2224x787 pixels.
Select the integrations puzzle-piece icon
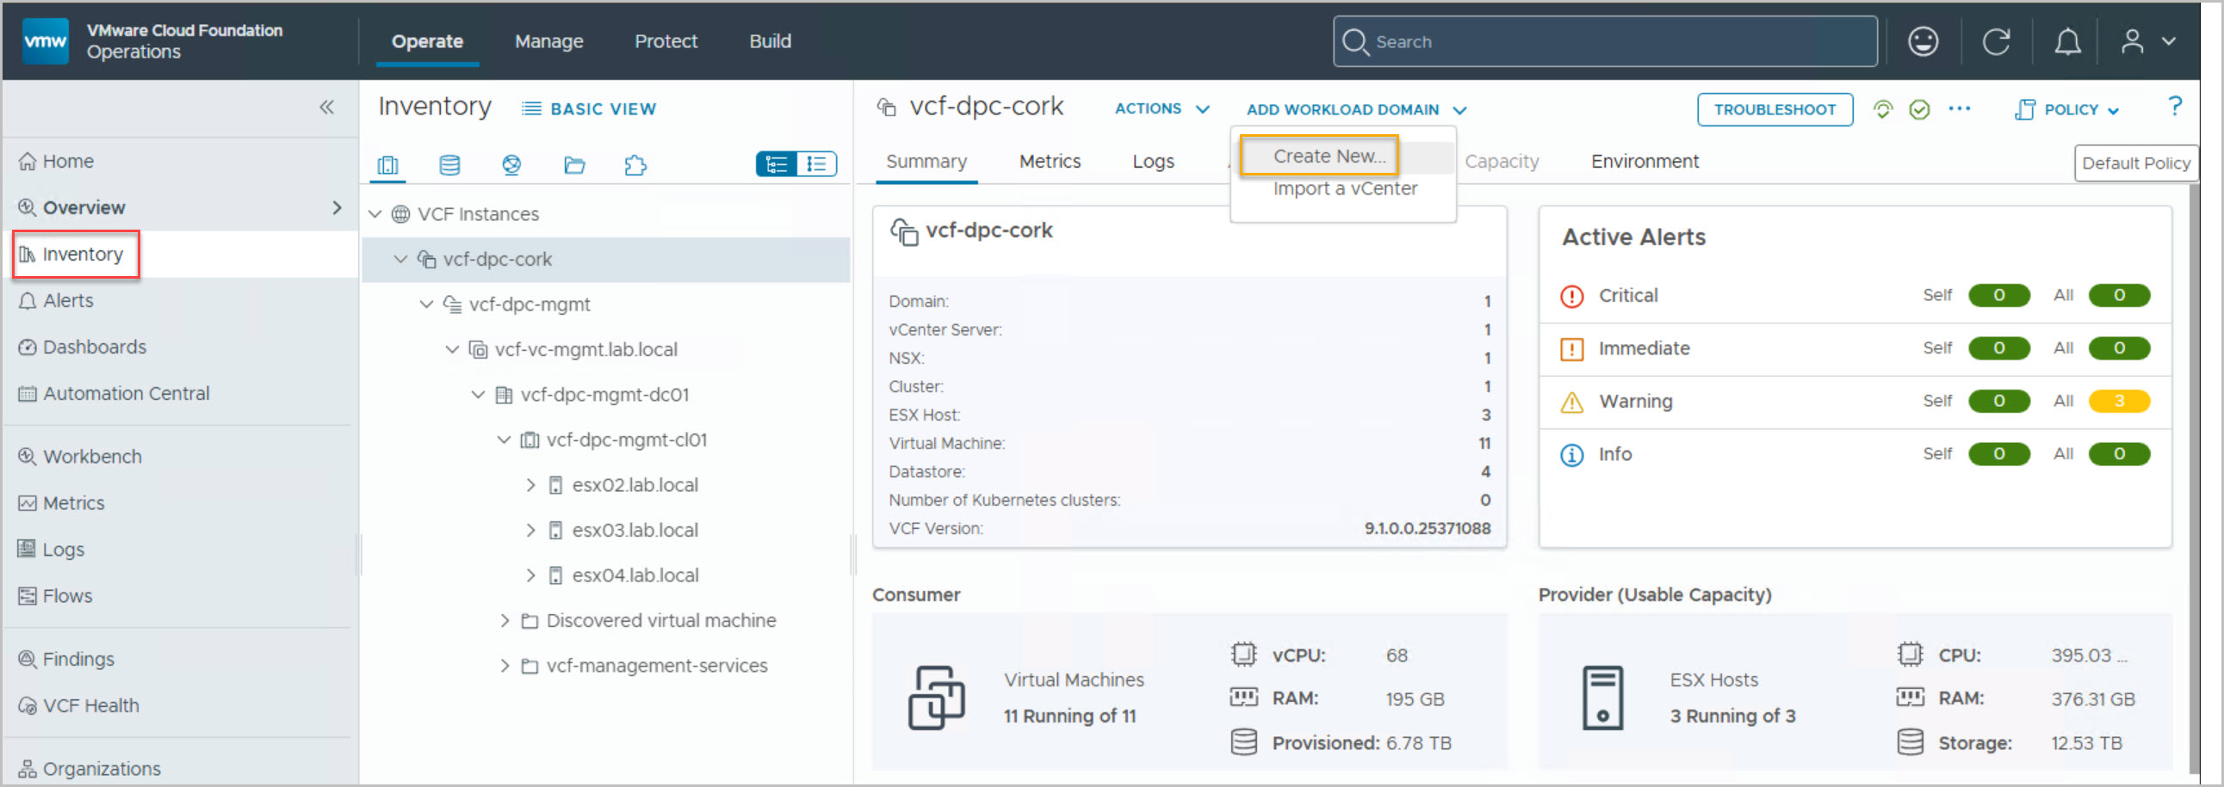(635, 164)
